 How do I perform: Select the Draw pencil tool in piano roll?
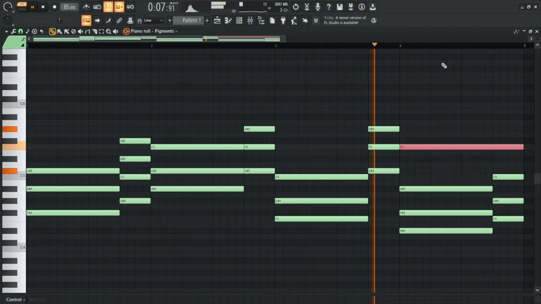[52, 31]
